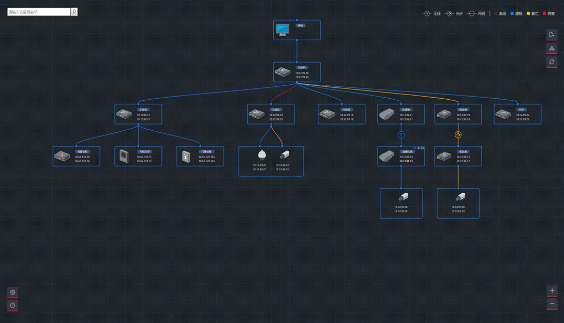Click the red congestion legend swatch
Image resolution: width=564 pixels, height=323 pixels.
pos(545,13)
